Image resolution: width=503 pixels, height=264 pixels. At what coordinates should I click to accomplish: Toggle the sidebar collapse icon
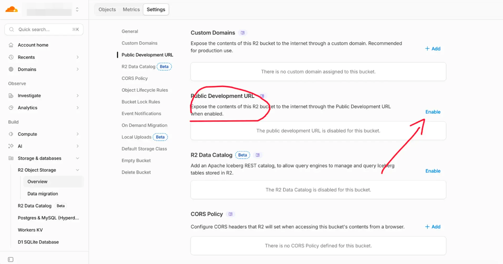click(11, 259)
